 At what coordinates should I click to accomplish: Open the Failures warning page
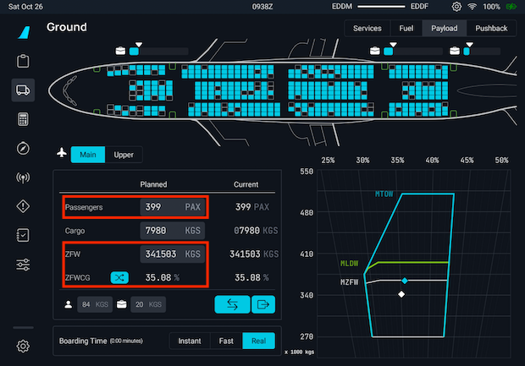(23, 207)
